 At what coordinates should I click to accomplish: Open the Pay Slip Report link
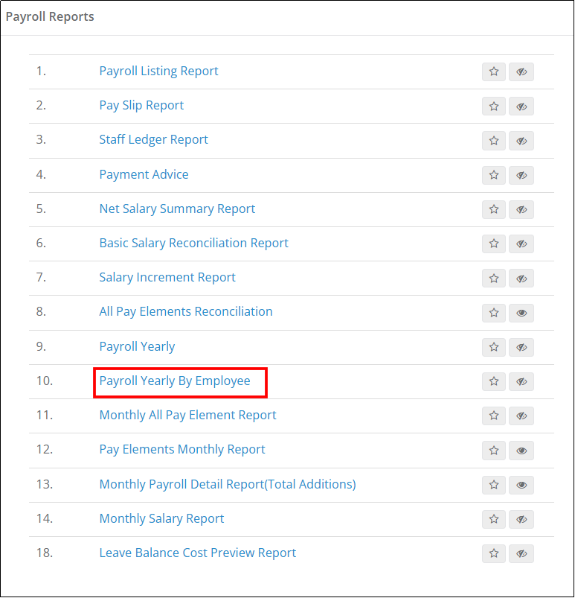141,106
